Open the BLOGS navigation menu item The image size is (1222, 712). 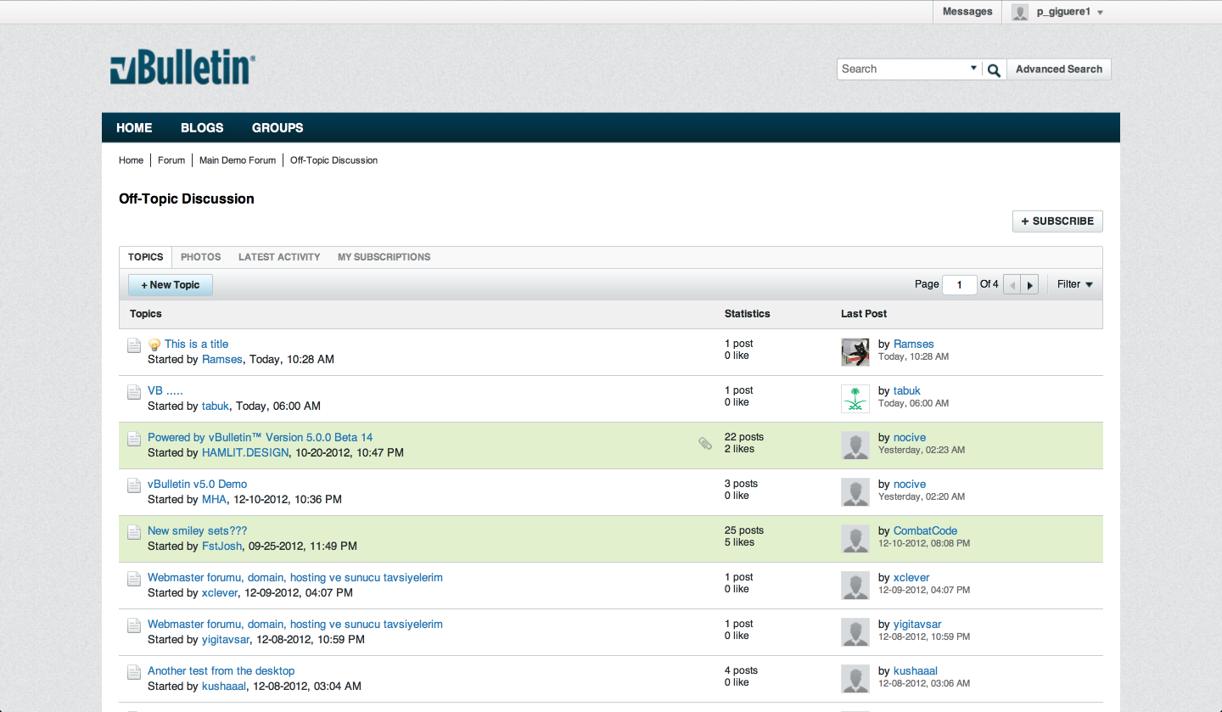click(x=202, y=128)
